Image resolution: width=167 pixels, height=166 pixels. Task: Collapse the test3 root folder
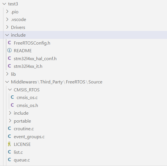coord(4,4)
